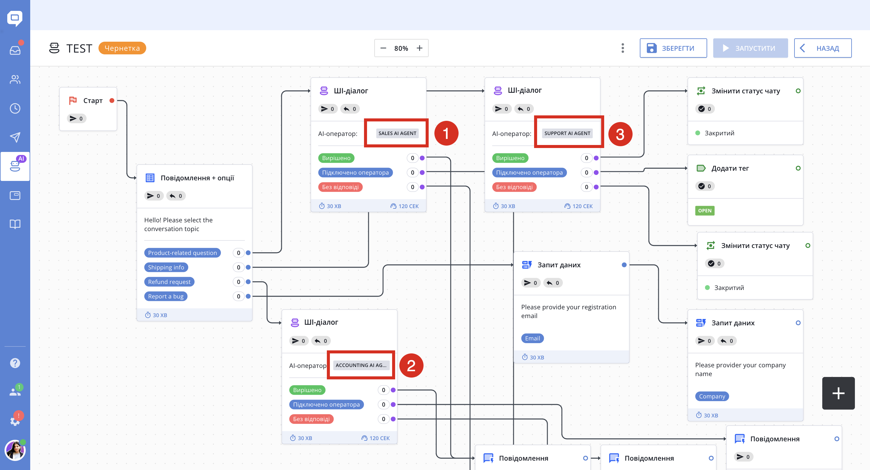The height and width of the screenshot is (470, 870).
Task: Open the inbox tray icon in sidebar
Action: [x=15, y=50]
